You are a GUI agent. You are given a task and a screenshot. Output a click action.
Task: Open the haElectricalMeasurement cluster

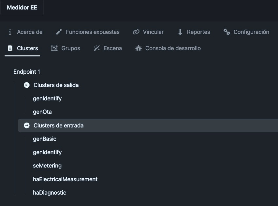[x=65, y=179]
